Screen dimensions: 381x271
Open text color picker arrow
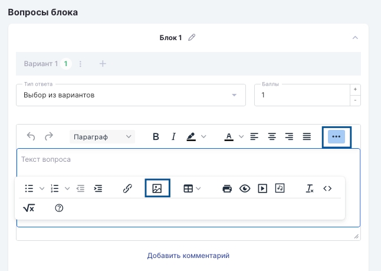tap(241, 136)
